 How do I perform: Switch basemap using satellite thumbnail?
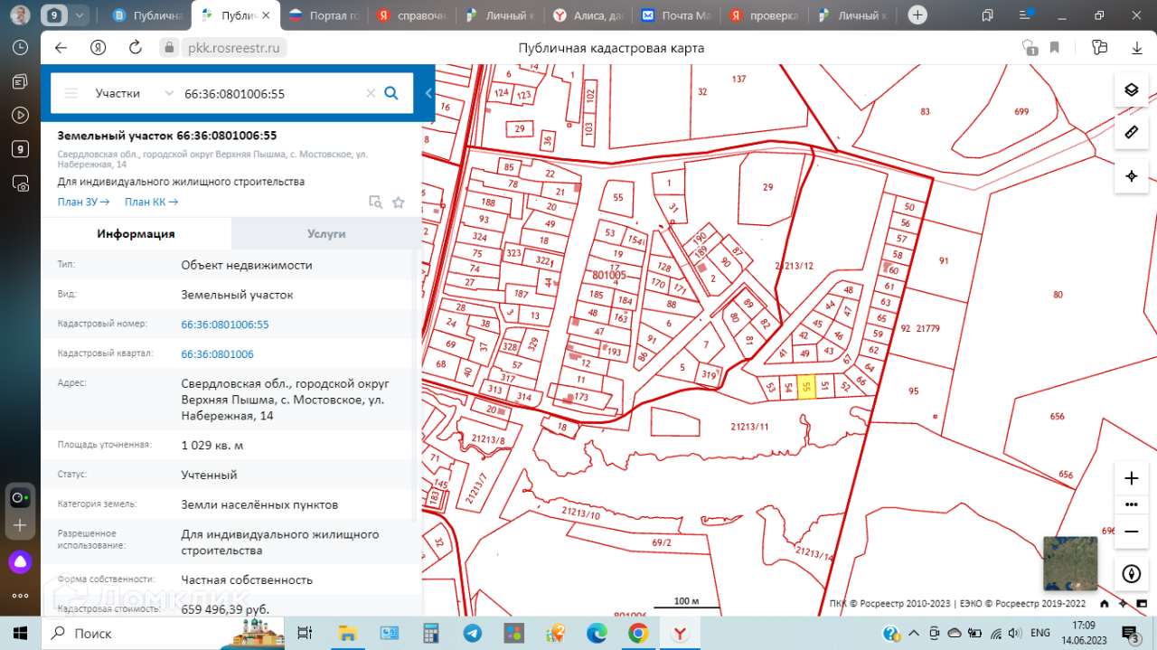[x=1070, y=563]
